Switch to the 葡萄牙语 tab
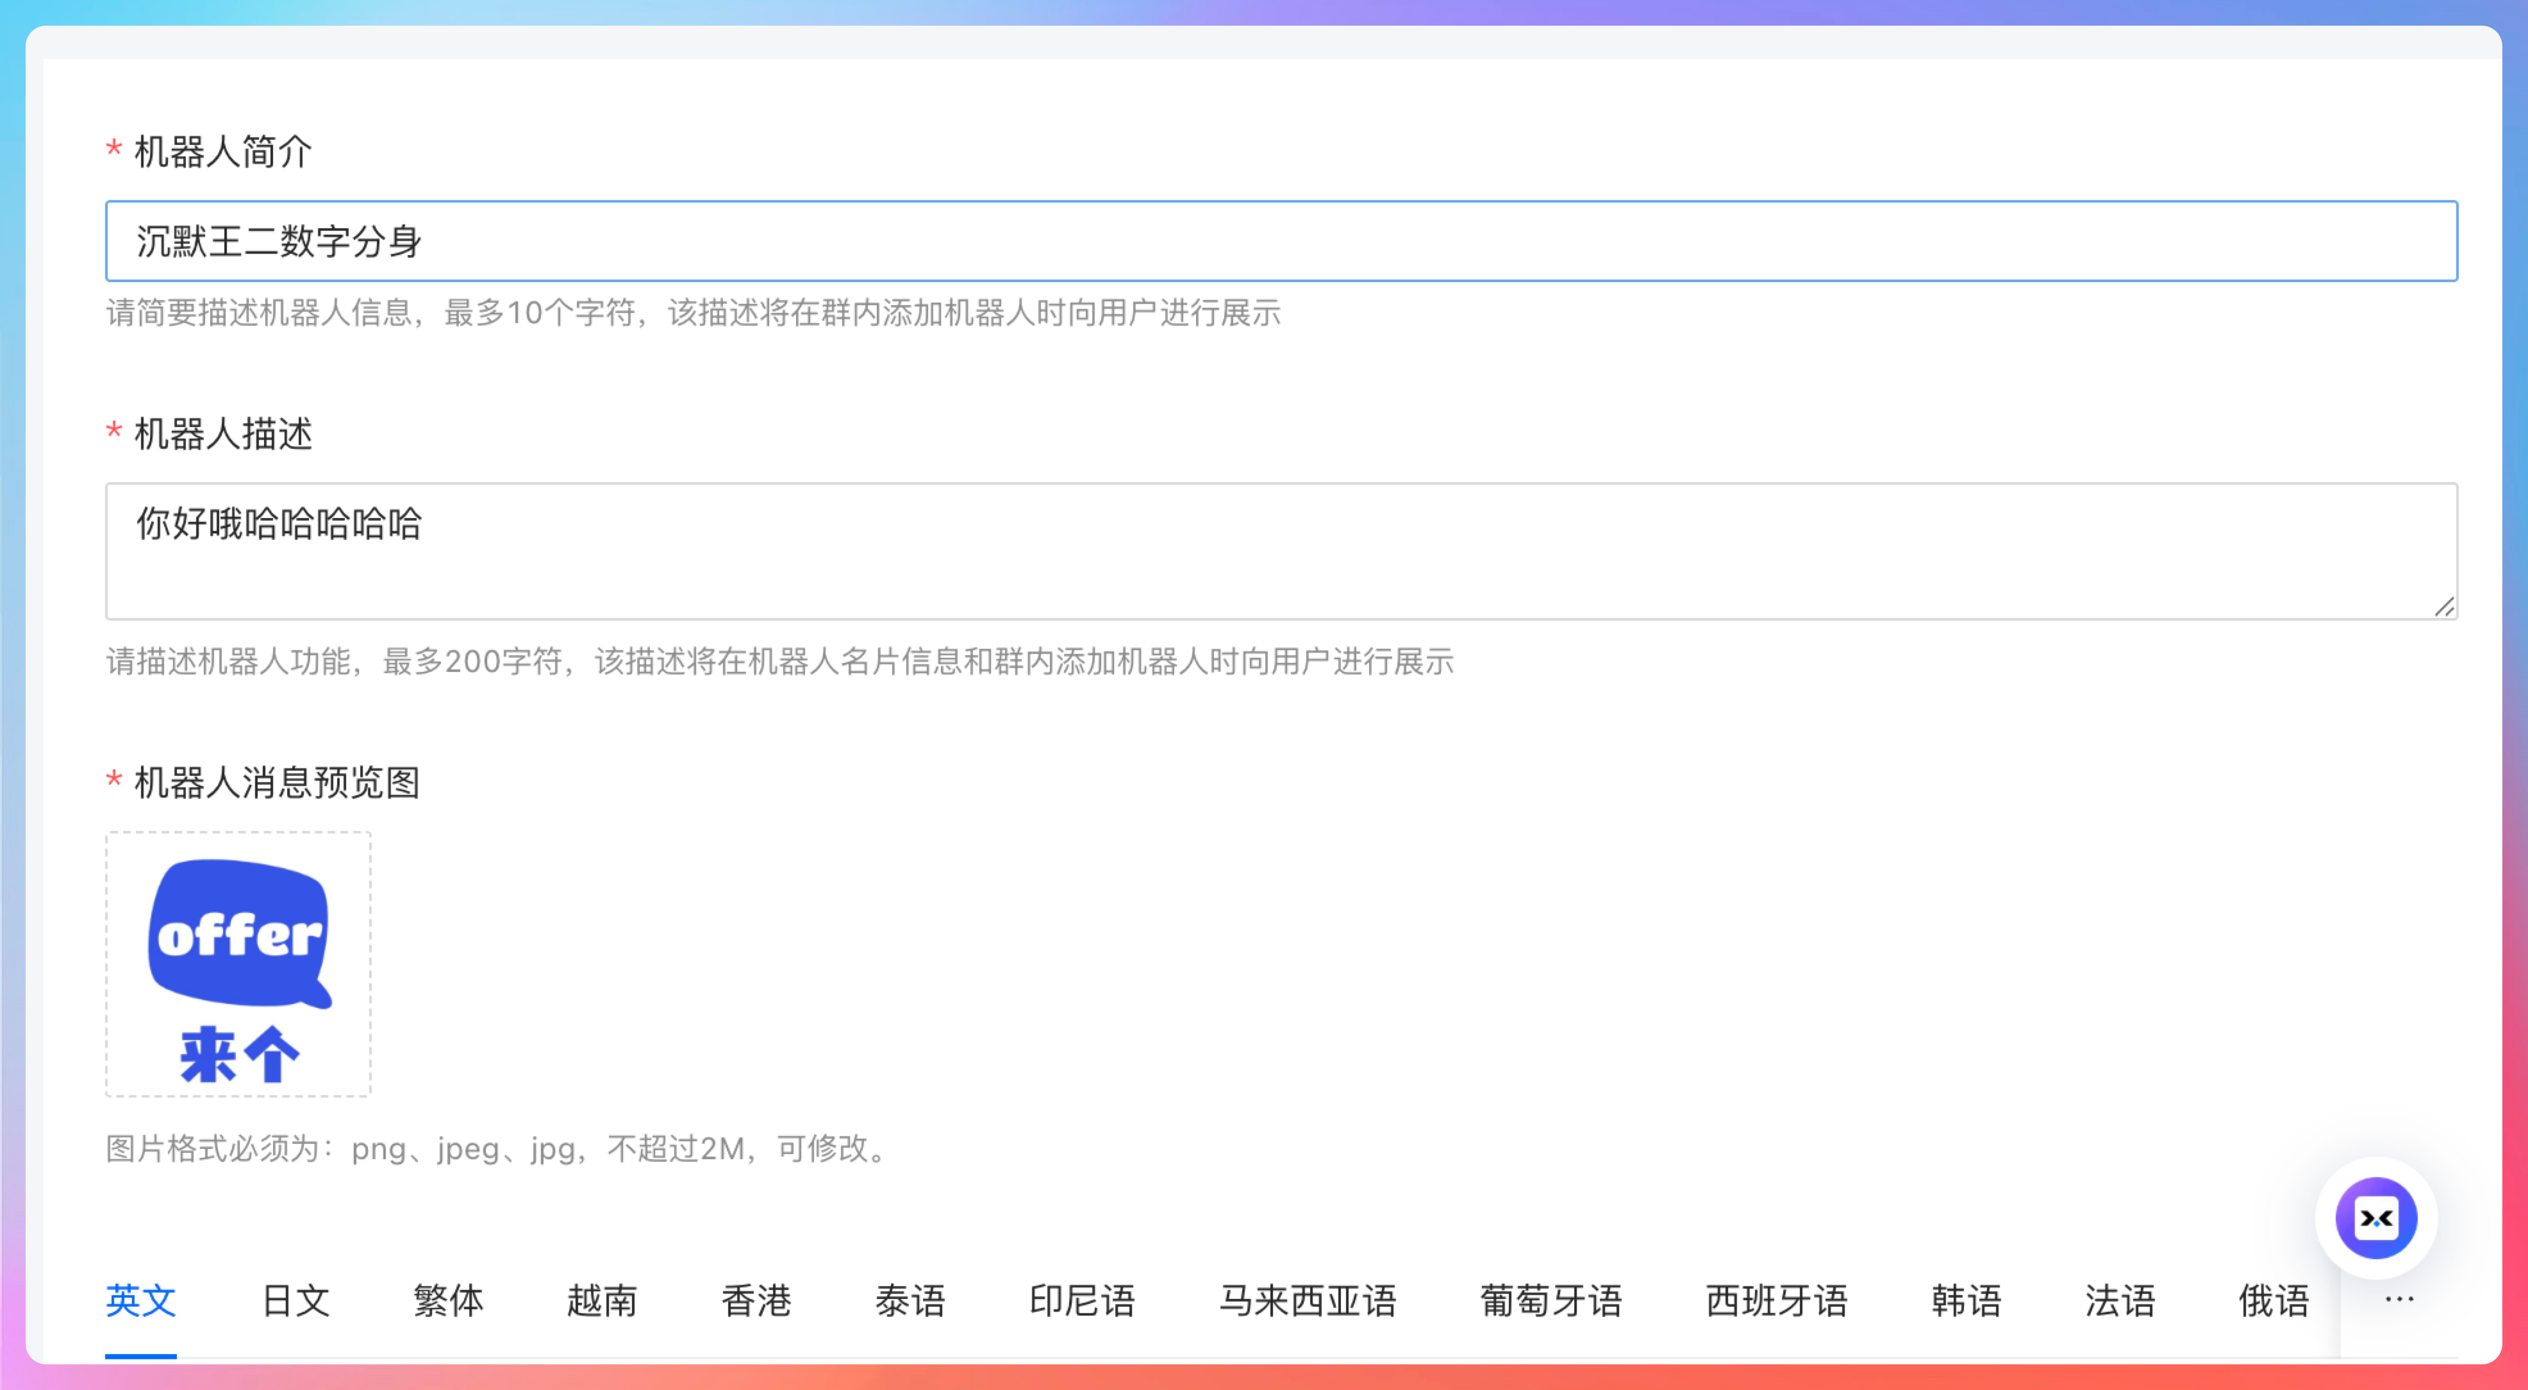 1551,1301
